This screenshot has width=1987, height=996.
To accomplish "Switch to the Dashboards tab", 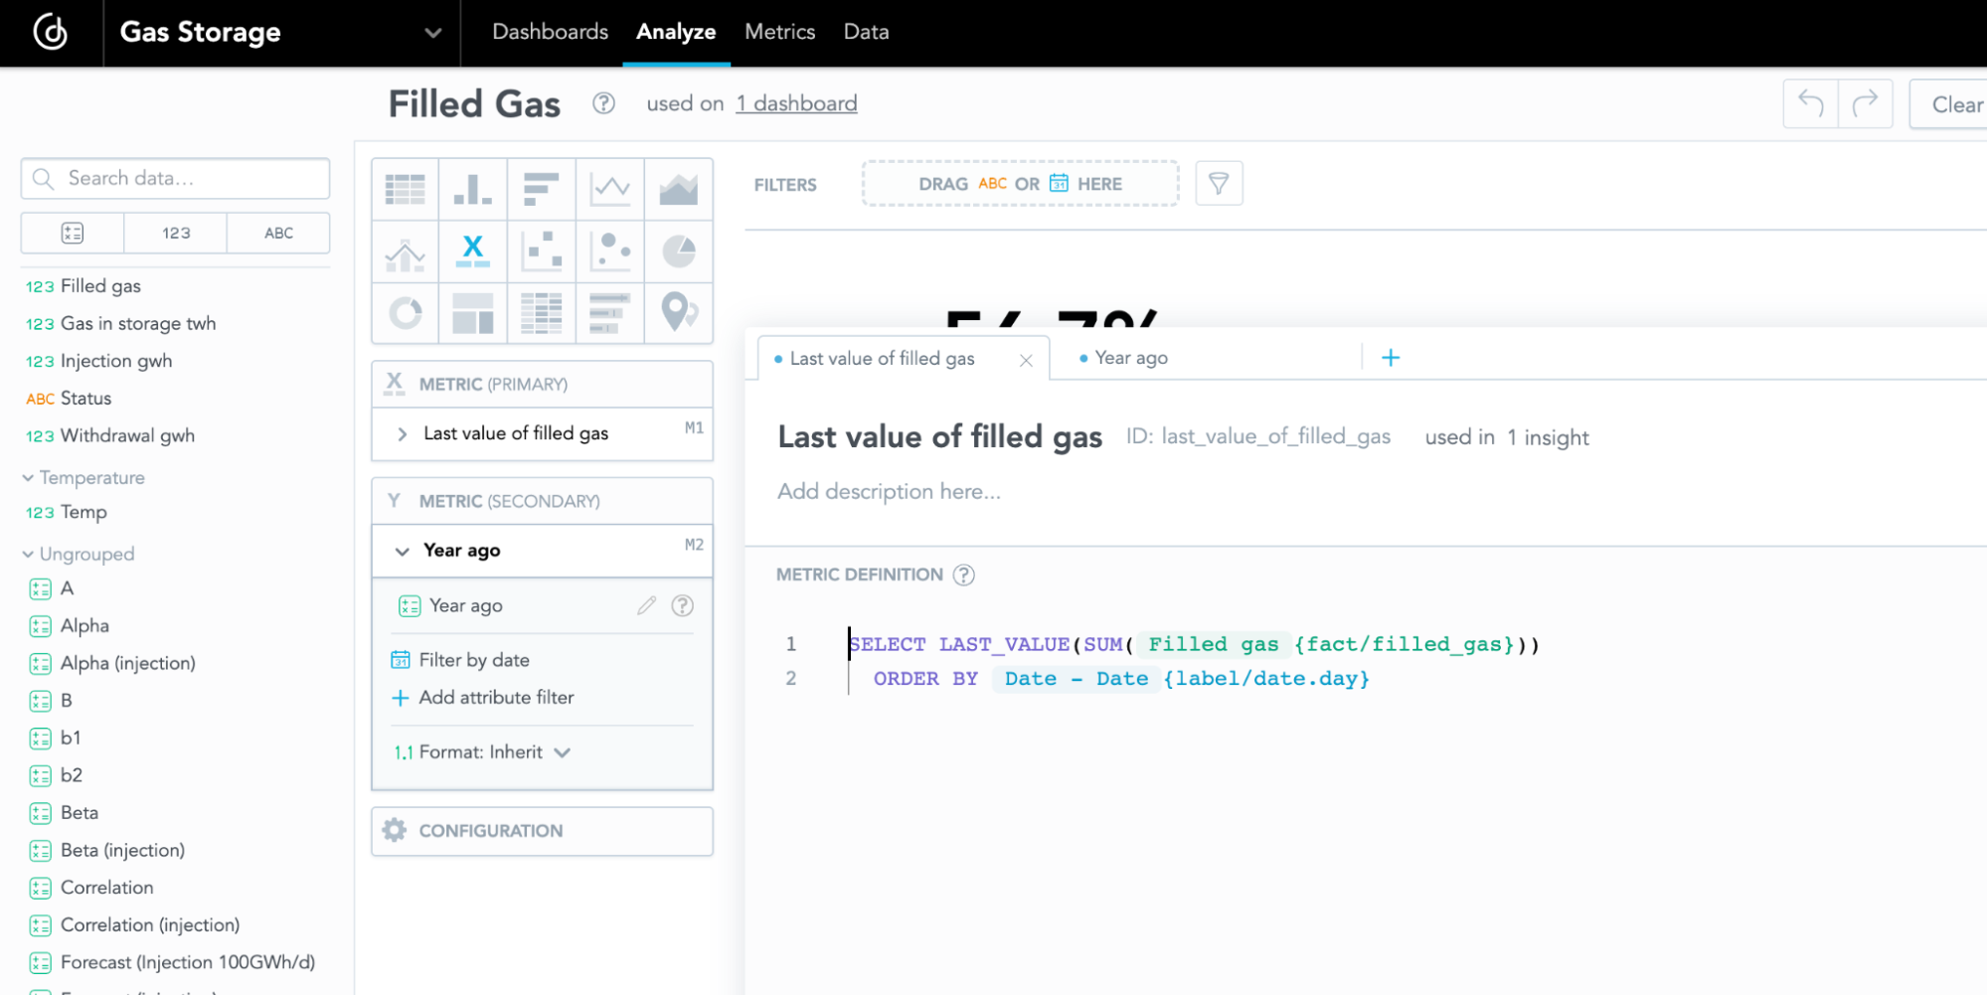I will tap(550, 32).
